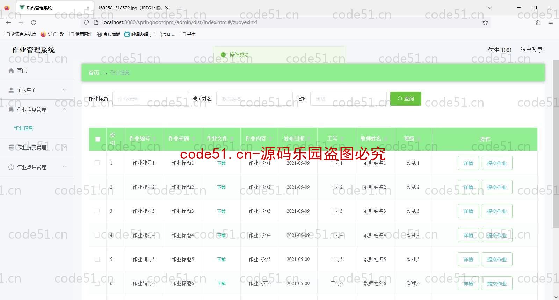Click the page vertical scrollbar

coord(556,144)
